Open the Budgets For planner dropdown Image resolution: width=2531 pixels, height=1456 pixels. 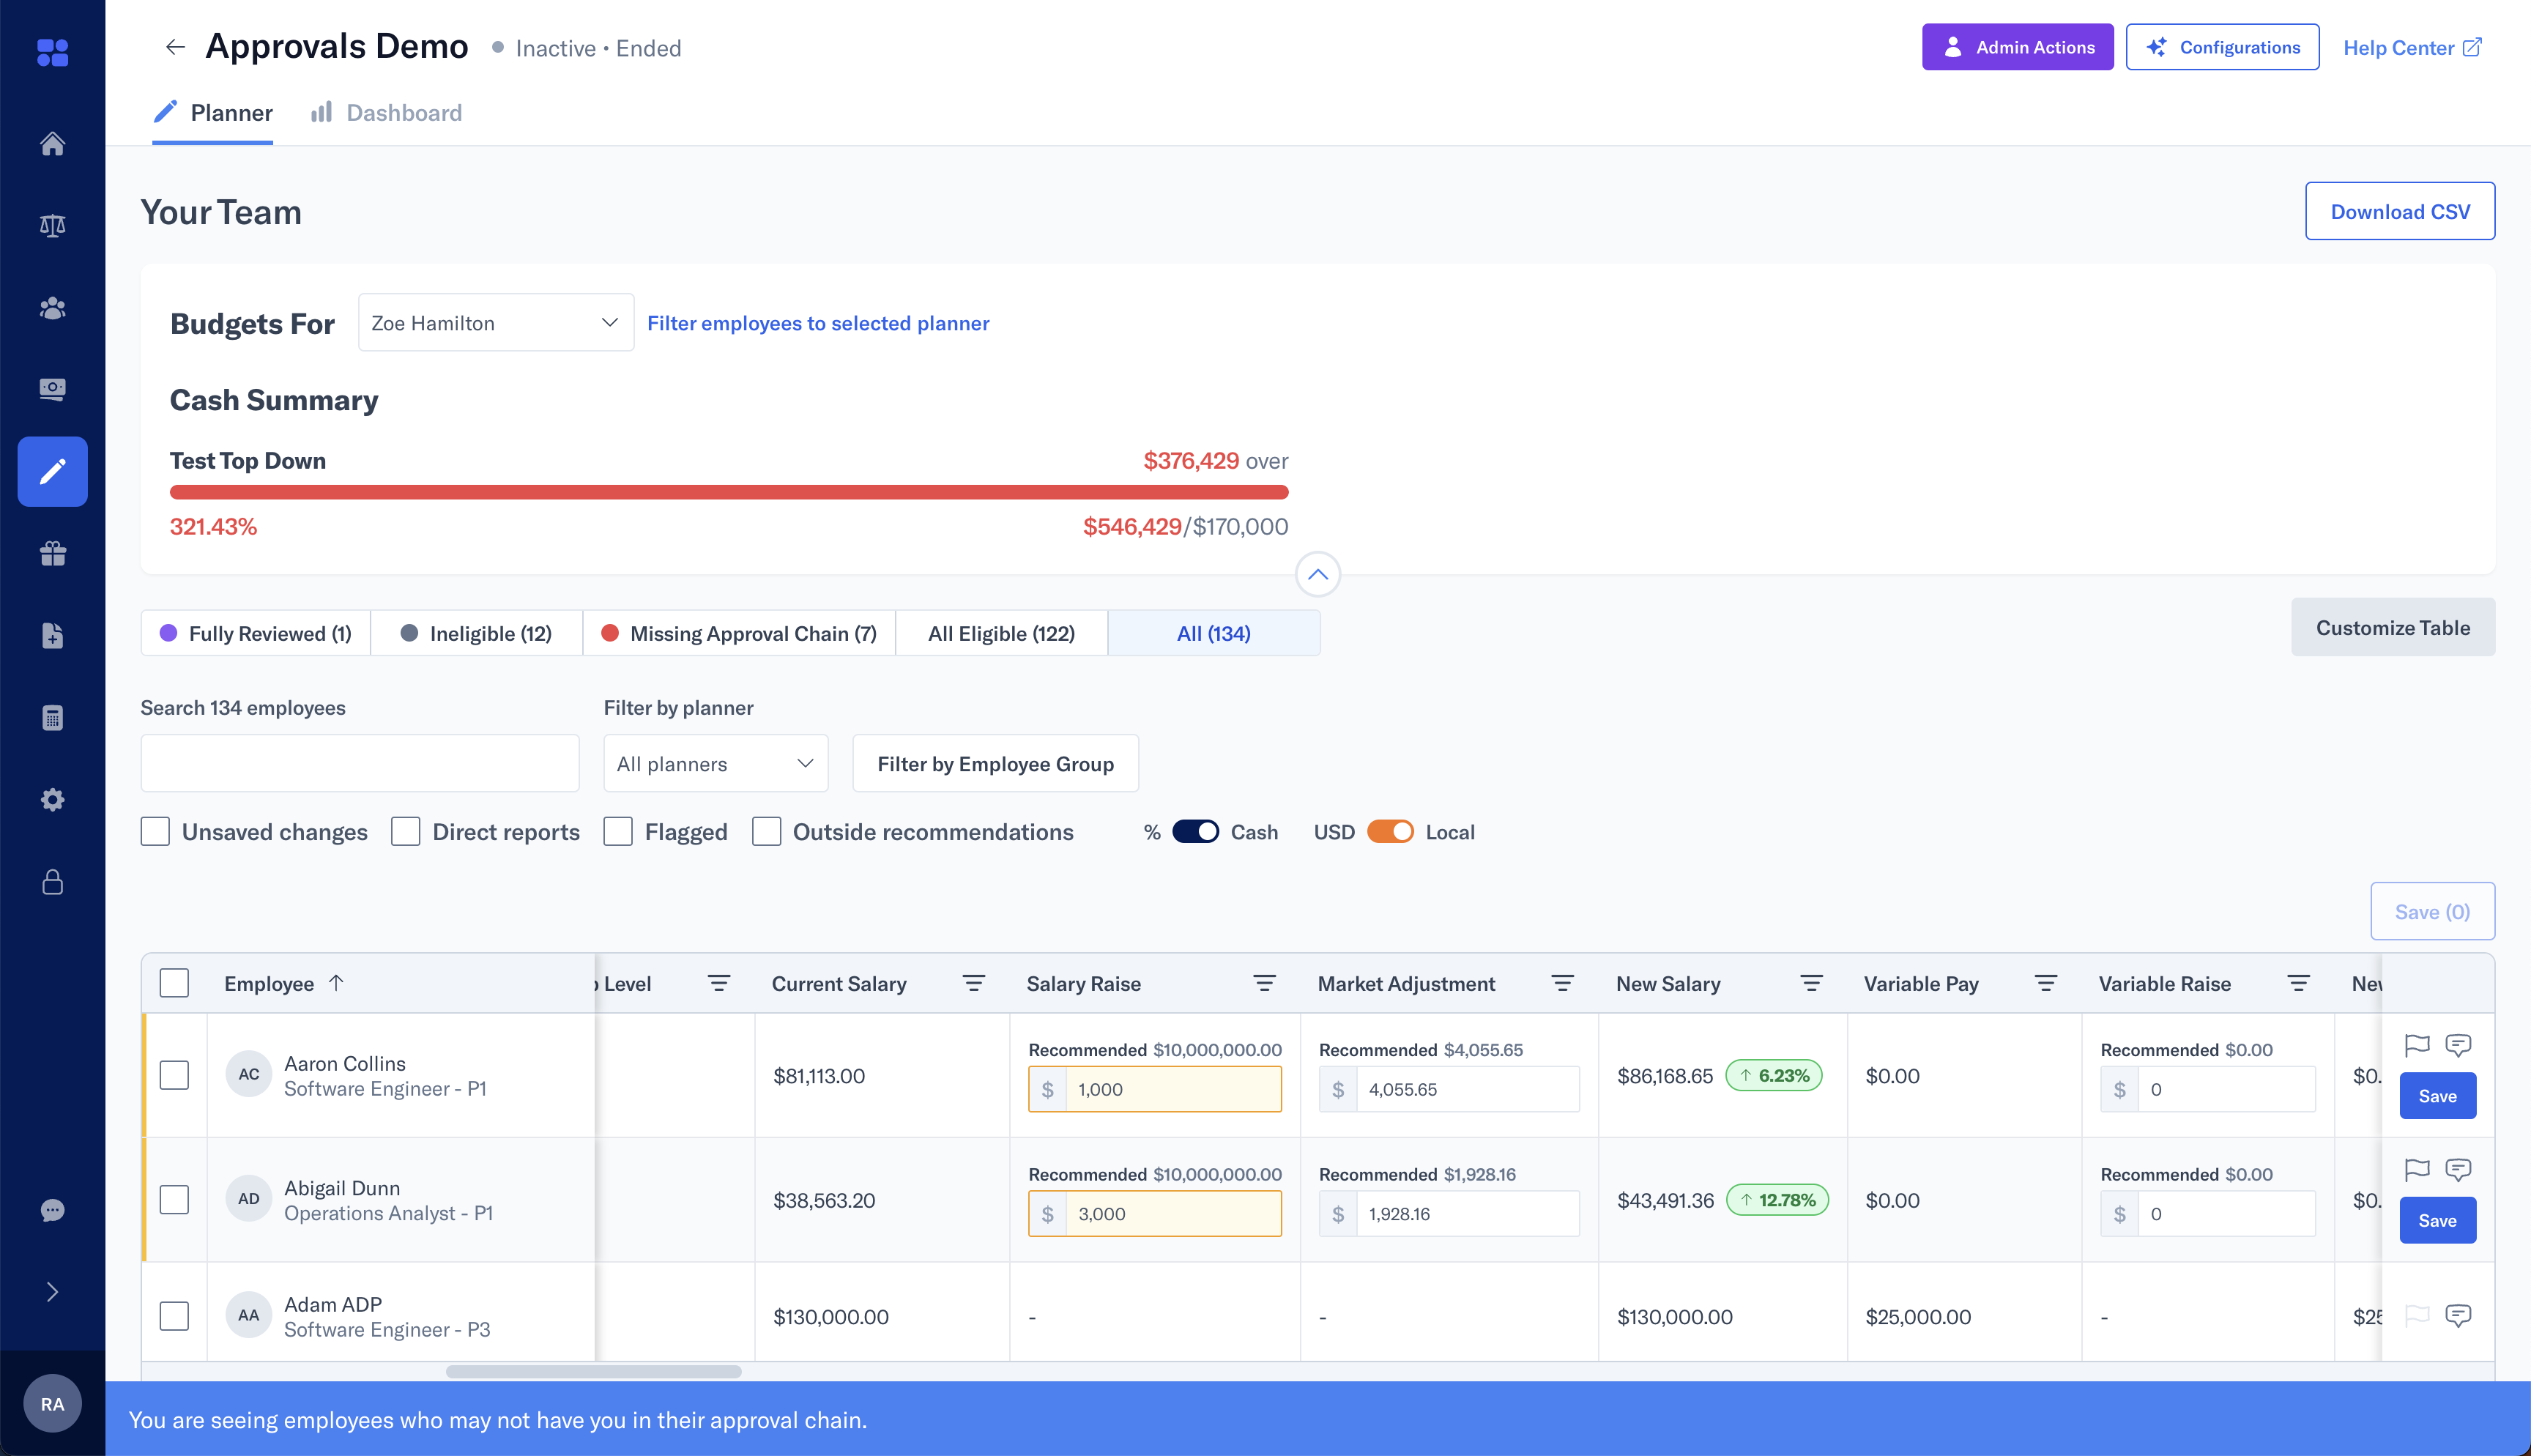click(496, 322)
